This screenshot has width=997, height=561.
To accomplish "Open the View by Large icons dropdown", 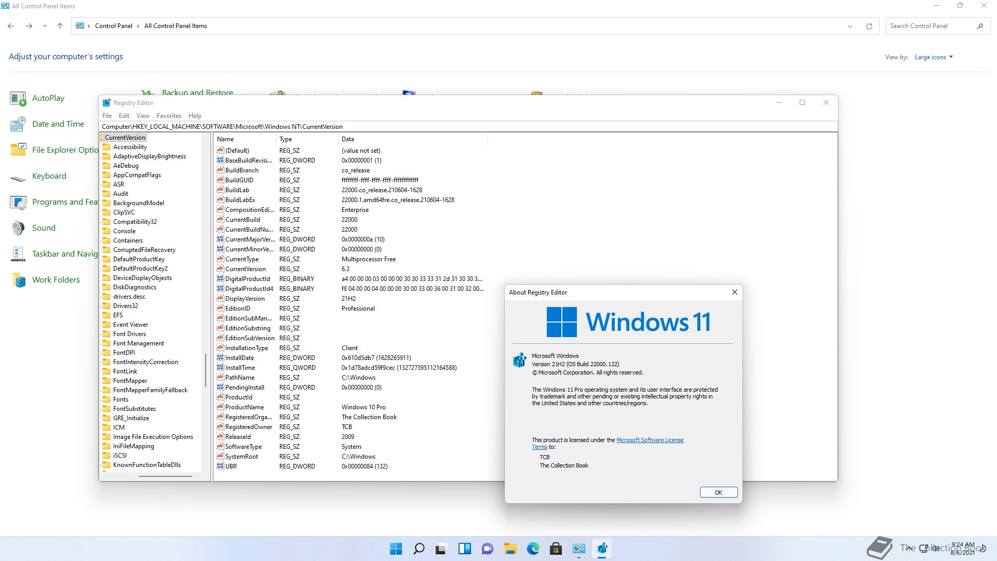I will [934, 57].
